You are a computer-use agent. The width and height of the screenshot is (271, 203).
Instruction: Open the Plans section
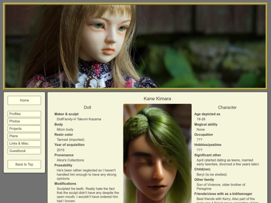coord(24,136)
